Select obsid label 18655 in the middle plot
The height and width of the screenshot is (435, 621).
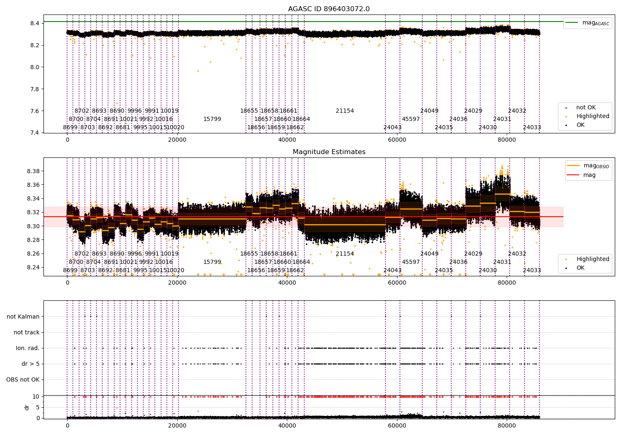pyautogui.click(x=249, y=254)
